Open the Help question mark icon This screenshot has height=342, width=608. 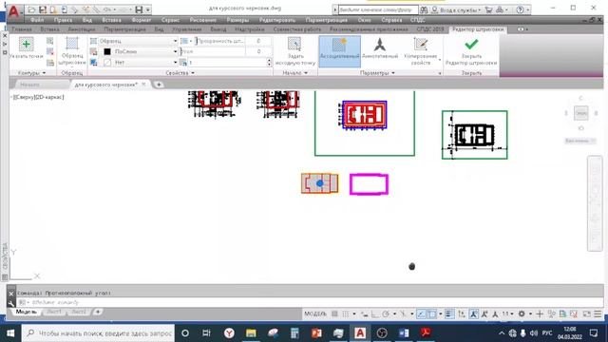point(521,9)
